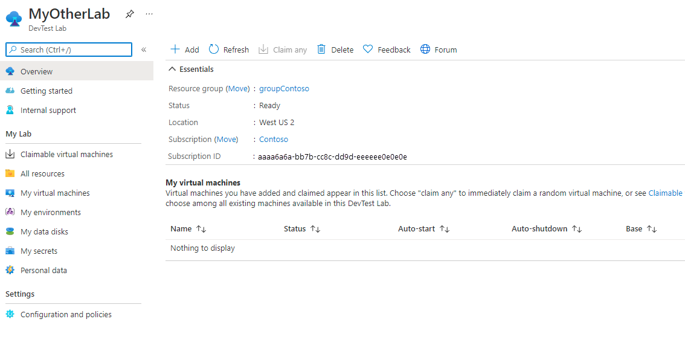This screenshot has height=345, width=685.
Task: Open Configuration and policies settings
Action: click(66, 314)
